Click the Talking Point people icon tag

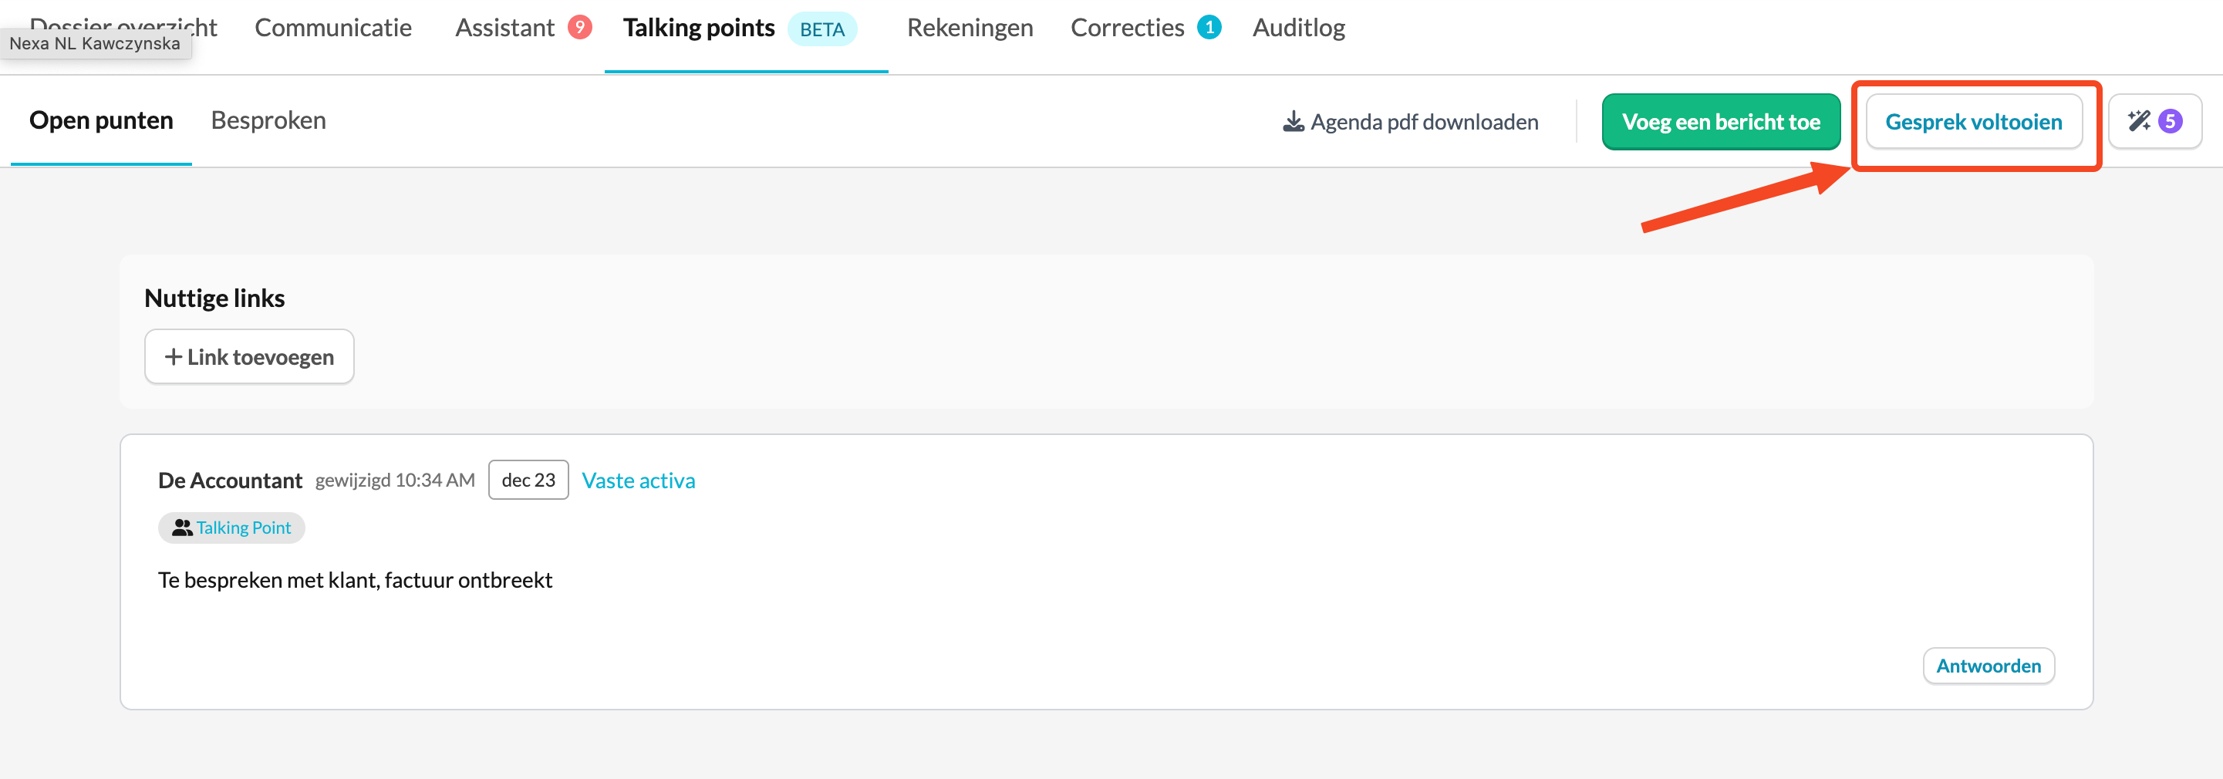pyautogui.click(x=231, y=528)
